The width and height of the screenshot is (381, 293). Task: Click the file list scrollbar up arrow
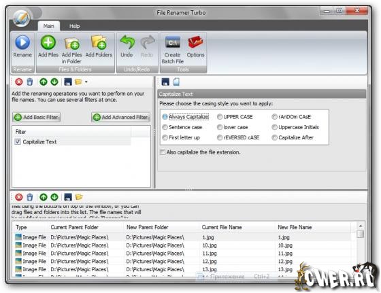coord(361,226)
